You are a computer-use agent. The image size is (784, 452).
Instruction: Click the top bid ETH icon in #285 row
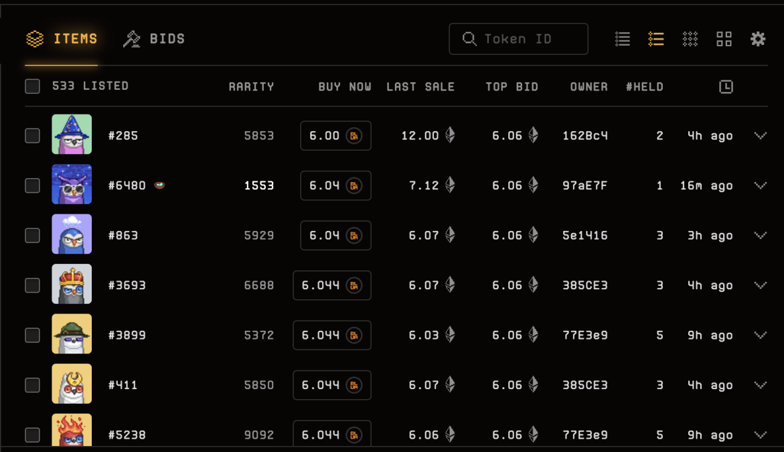(534, 135)
